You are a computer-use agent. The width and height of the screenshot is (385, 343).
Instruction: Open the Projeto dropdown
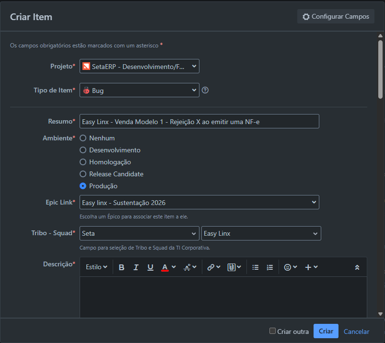click(x=140, y=66)
